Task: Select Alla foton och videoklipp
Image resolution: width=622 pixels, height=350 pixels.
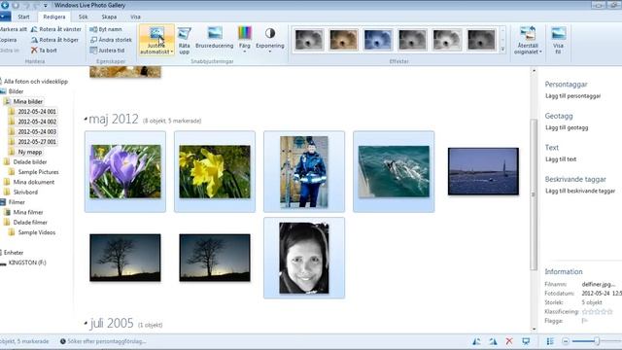Action: (36, 82)
